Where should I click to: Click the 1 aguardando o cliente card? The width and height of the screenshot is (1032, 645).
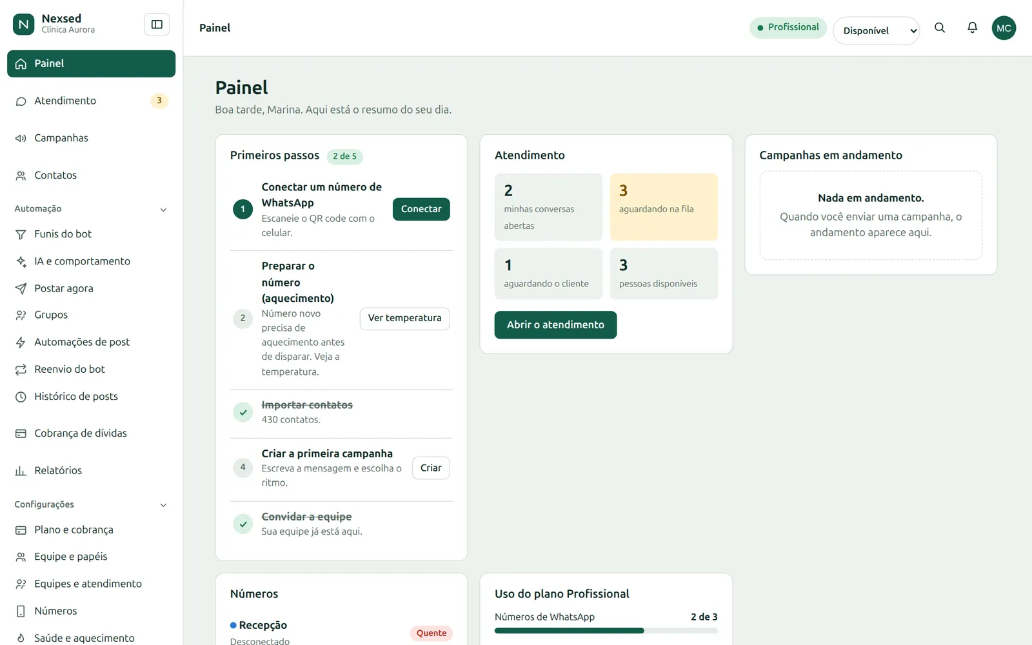[548, 273]
